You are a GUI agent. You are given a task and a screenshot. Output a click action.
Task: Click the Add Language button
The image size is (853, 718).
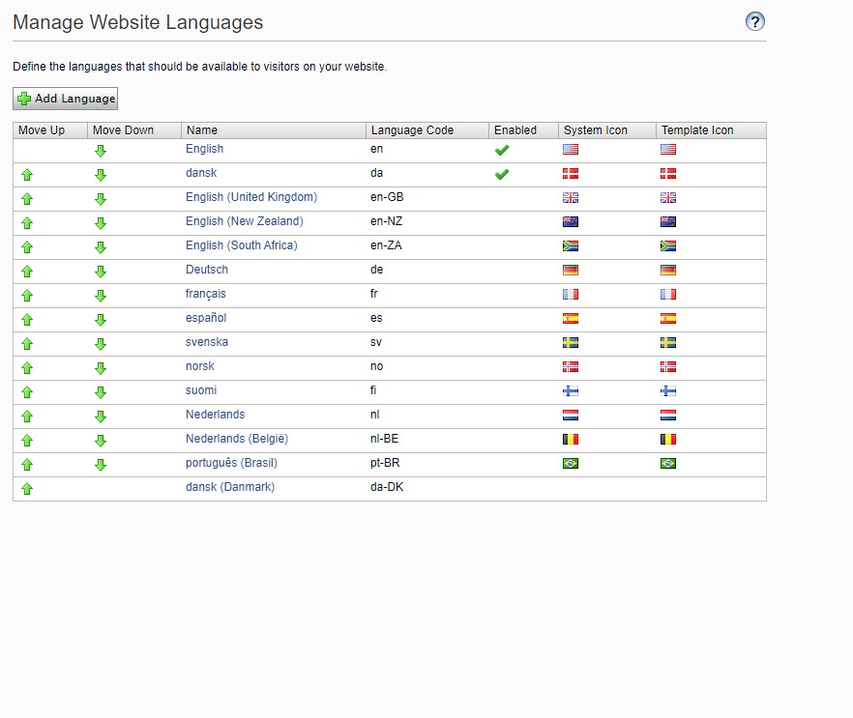click(66, 99)
